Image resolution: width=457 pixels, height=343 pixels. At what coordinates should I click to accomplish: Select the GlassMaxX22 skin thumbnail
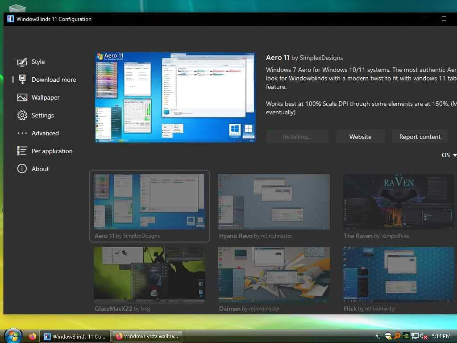[x=149, y=275]
